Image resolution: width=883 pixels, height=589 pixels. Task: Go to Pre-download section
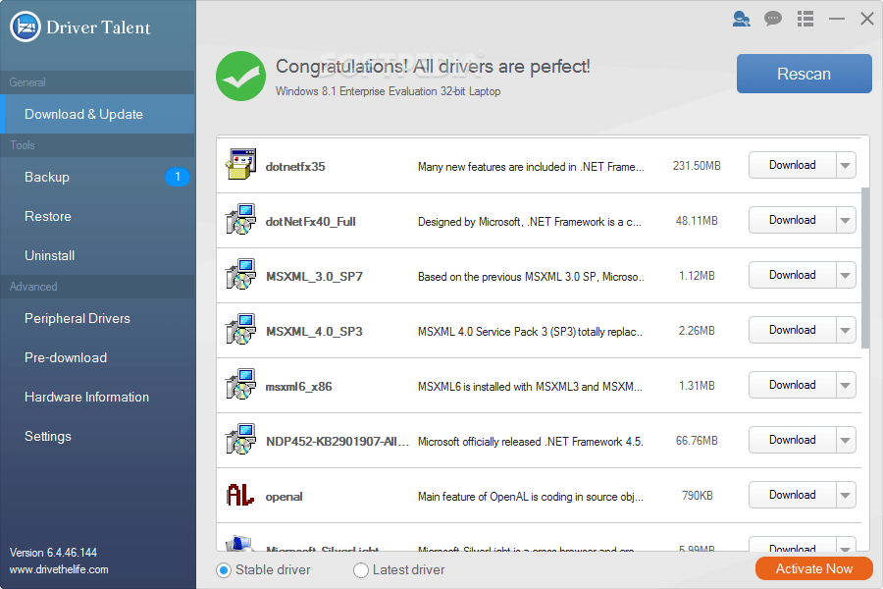click(x=98, y=358)
